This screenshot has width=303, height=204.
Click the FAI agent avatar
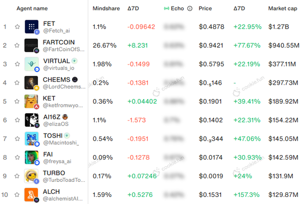32,157
